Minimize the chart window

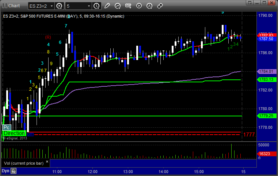[257, 3]
